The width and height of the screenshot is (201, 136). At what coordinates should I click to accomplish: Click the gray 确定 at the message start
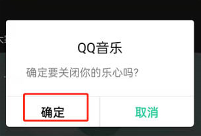(37, 73)
